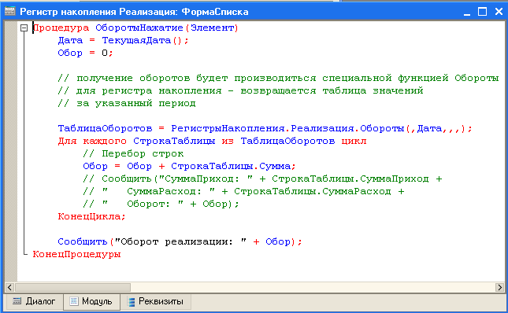Click the word Процедура on the first line

click(61, 28)
